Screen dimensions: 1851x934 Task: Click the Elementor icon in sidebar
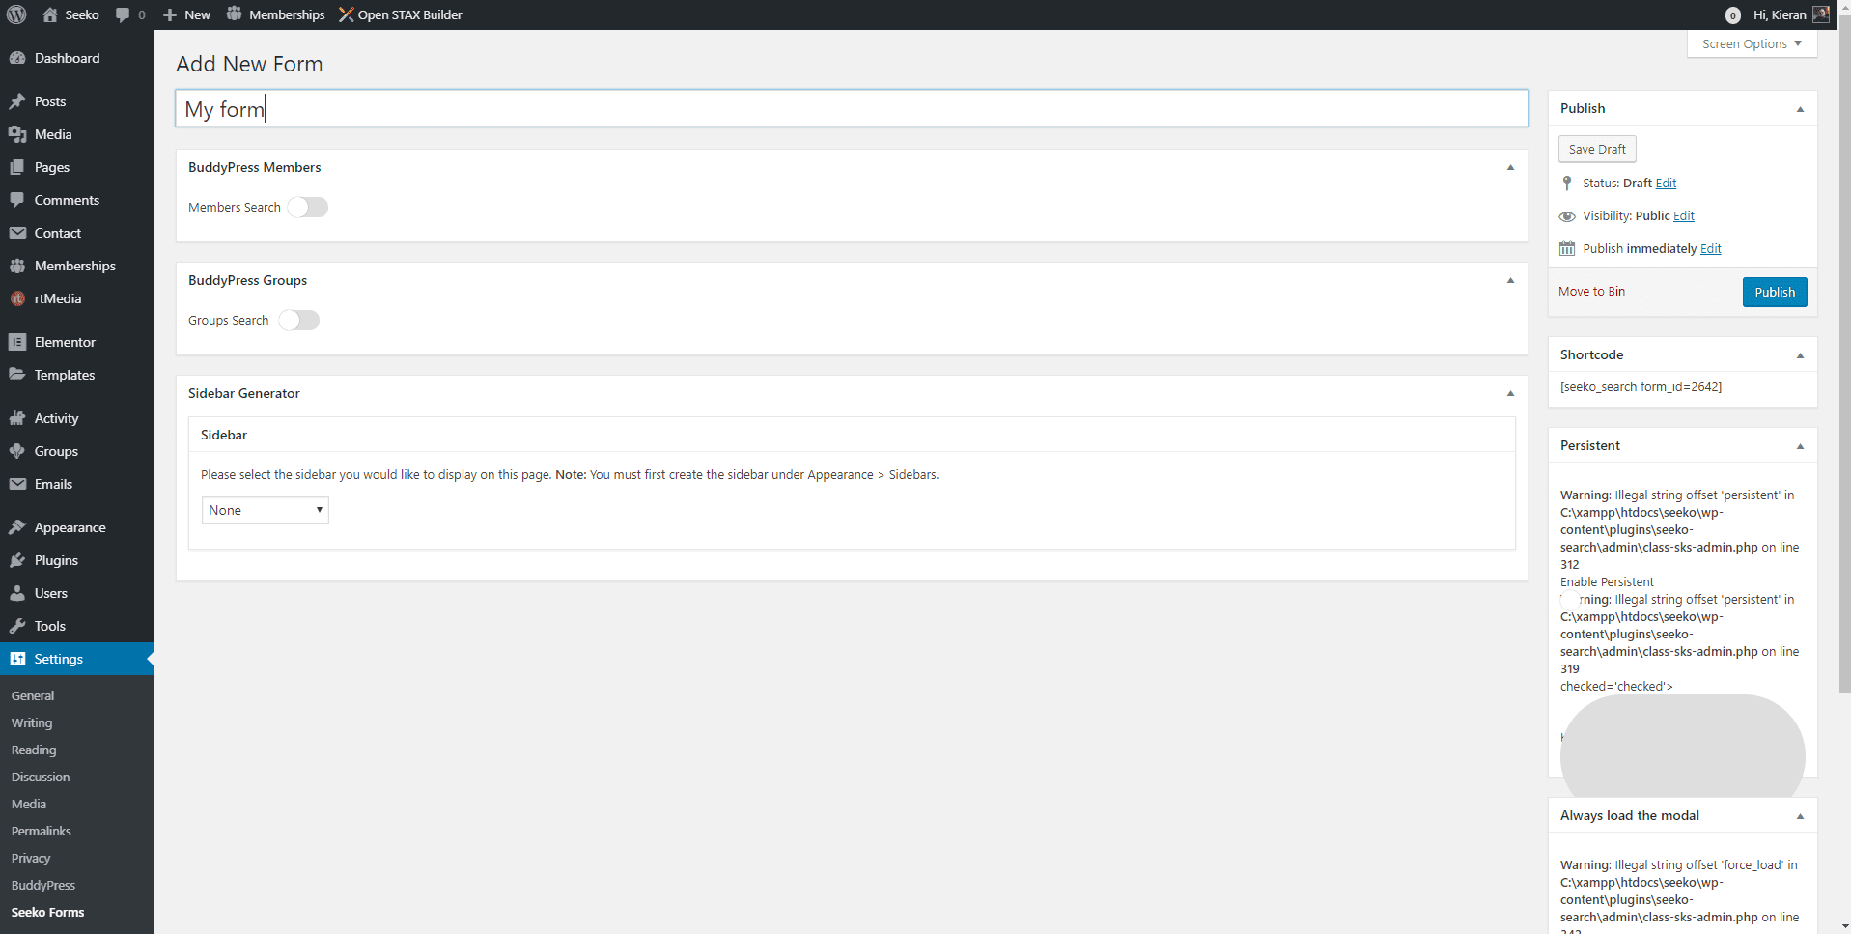coord(17,342)
